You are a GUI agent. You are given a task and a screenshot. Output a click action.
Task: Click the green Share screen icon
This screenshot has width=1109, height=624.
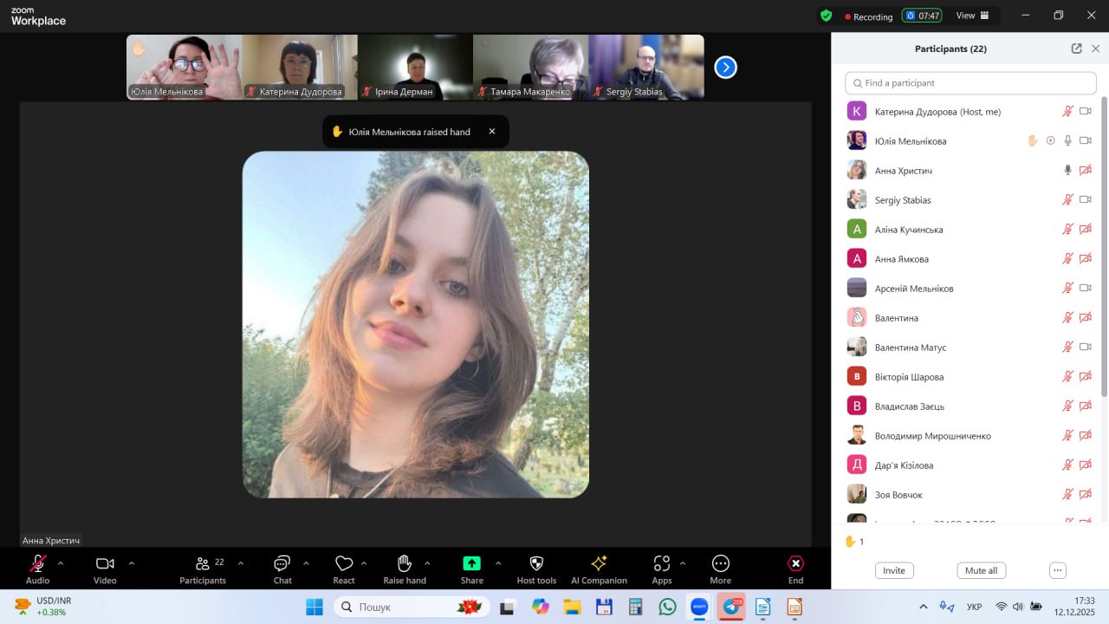click(471, 564)
